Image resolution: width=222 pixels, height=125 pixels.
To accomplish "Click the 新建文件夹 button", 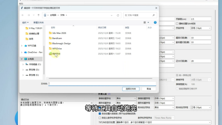I will (x=38, y=23).
